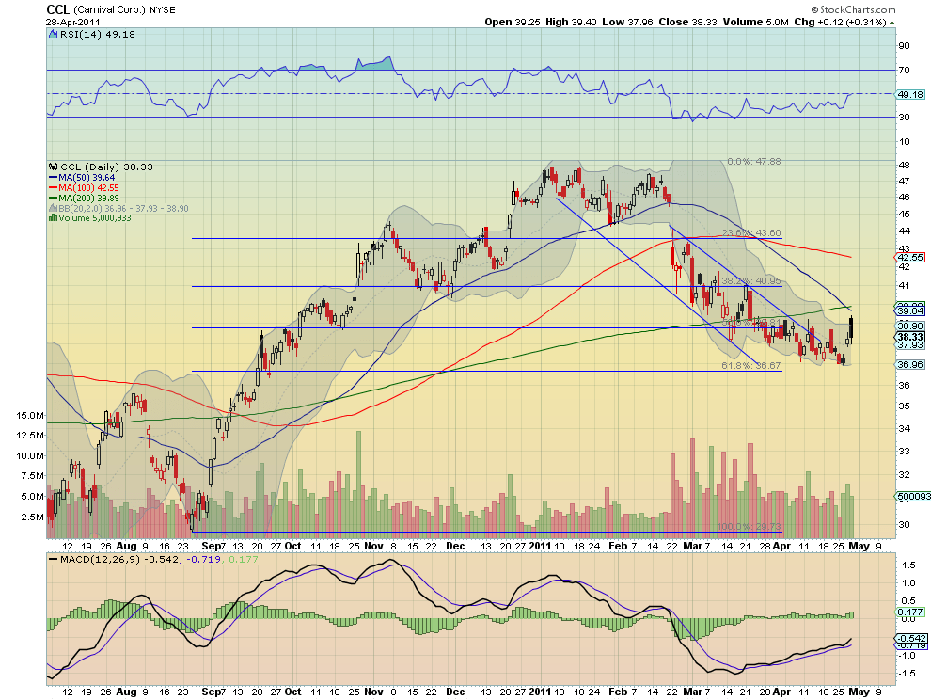The height and width of the screenshot is (700, 931).
Task: Click the red 42.55 price axis tag
Action: click(x=910, y=257)
